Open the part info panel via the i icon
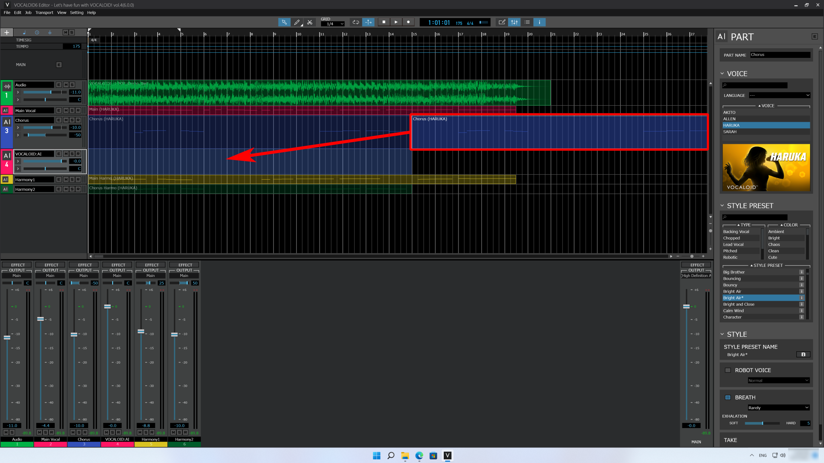Screen dimensions: 824x463 pyautogui.click(x=539, y=22)
